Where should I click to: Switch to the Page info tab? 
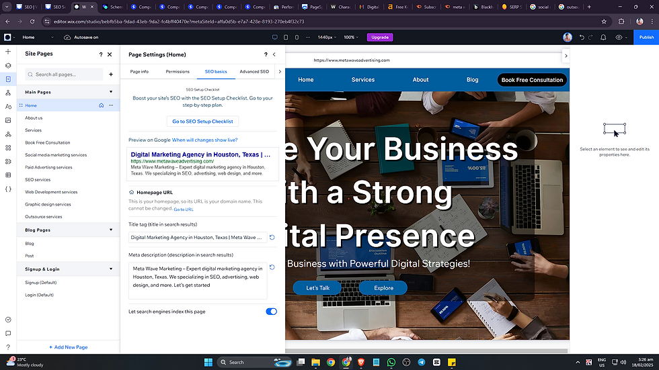139,72
